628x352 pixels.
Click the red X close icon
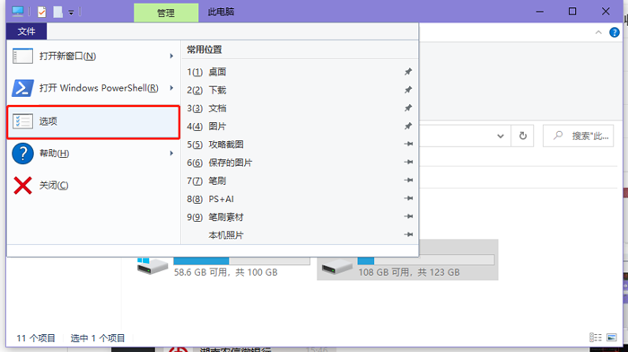tap(22, 186)
